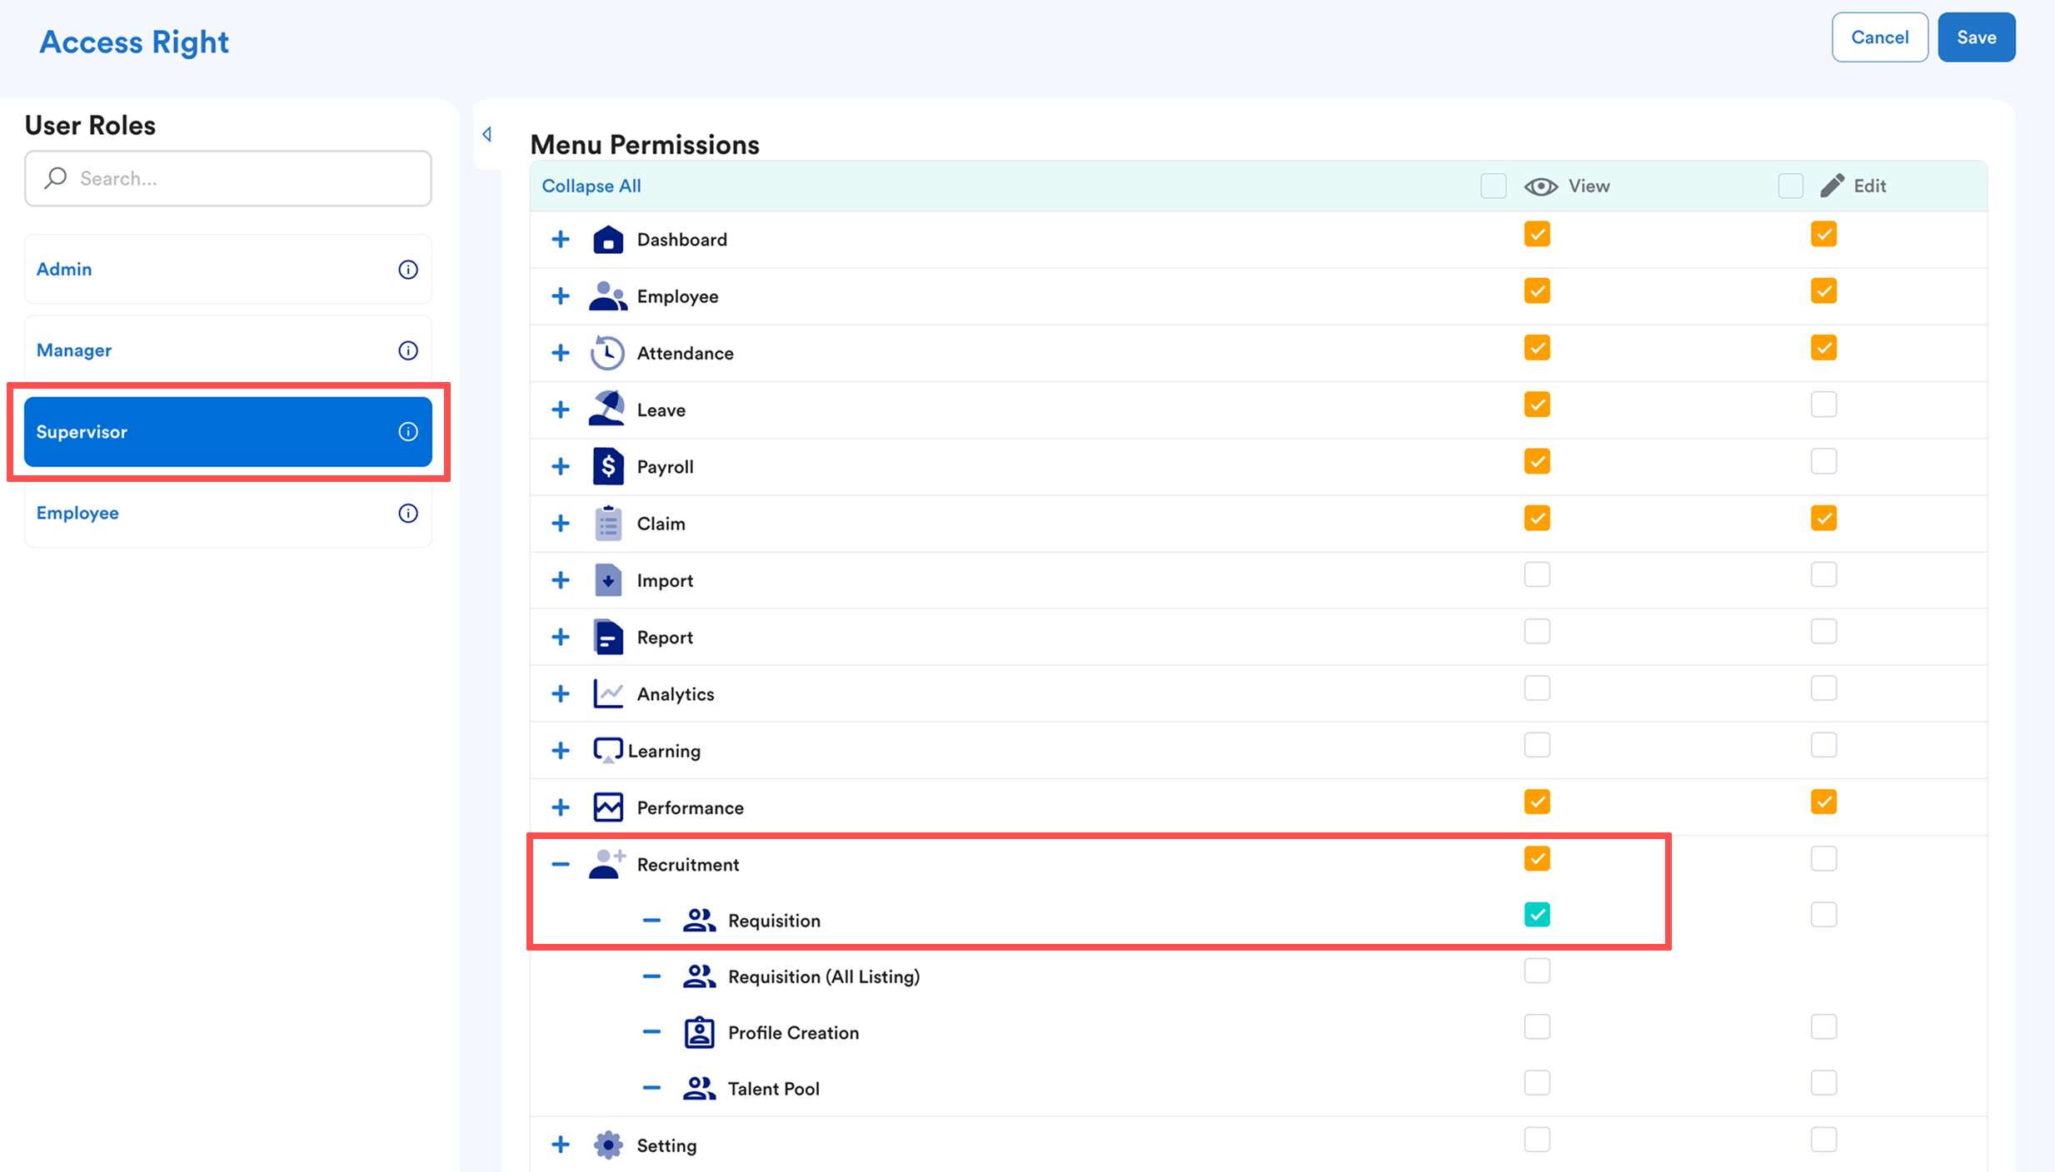Enable Edit checkbox for Leave
The image size is (2055, 1172).
click(1823, 405)
